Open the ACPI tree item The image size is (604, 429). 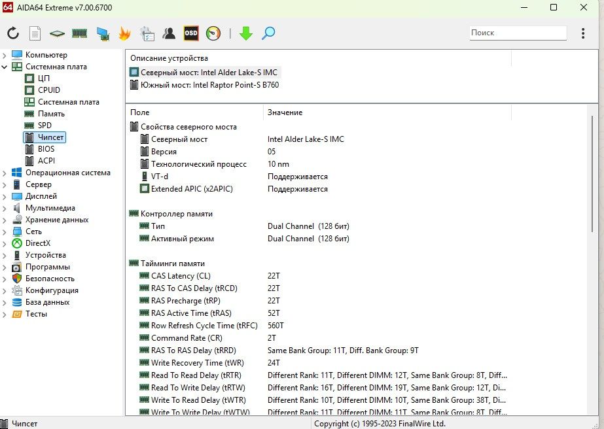click(46, 161)
